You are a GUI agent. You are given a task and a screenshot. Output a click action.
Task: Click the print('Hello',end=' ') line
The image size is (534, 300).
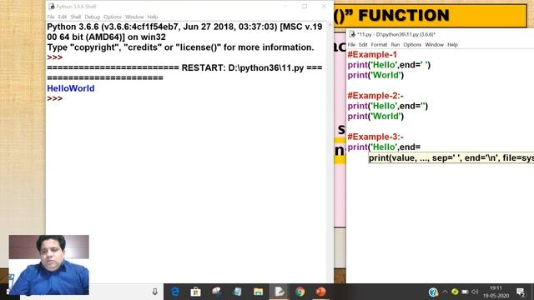(x=389, y=65)
